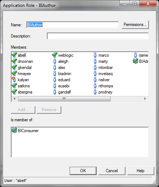Click the Name field containing BIAuthor

pyautogui.click(x=72, y=25)
